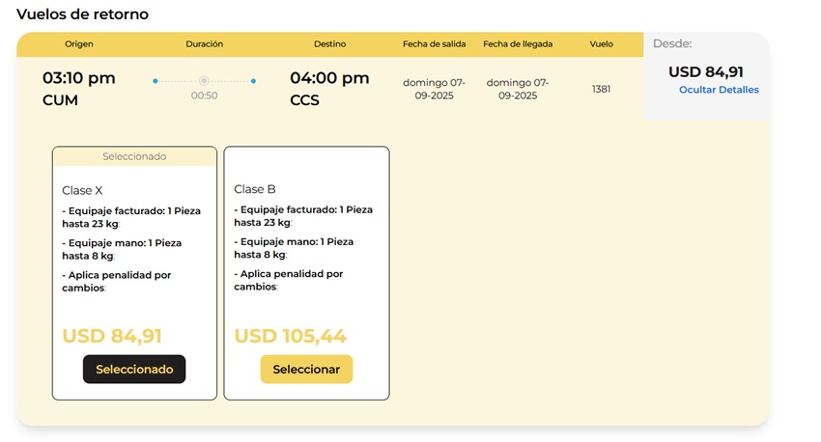The image size is (821, 442).
Task: Select Clase B with the Seleccionar button
Action: click(x=306, y=370)
